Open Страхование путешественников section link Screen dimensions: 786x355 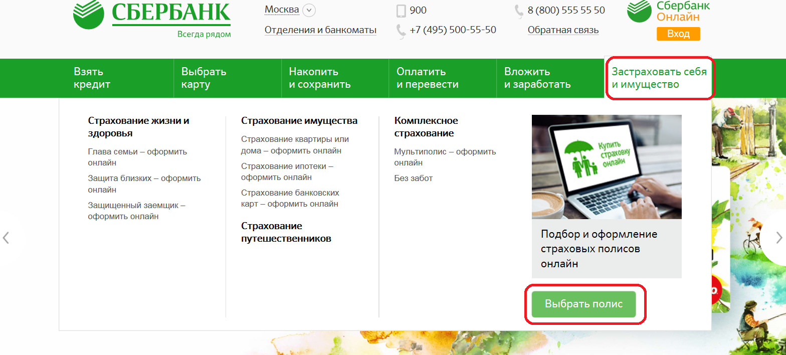coord(286,232)
